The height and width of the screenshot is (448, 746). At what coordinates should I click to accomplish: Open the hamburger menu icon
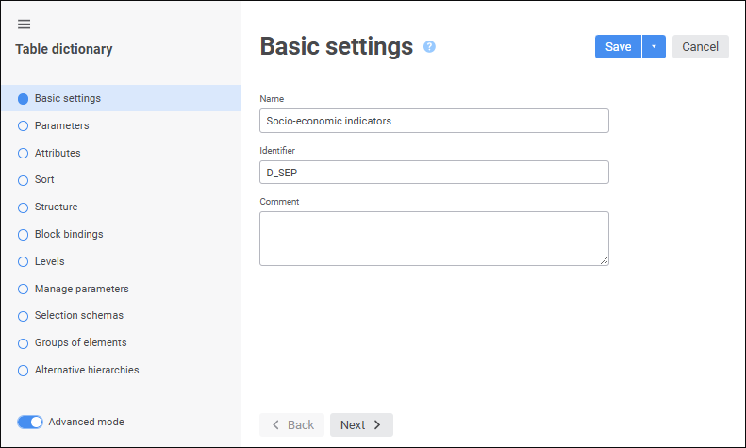[25, 25]
